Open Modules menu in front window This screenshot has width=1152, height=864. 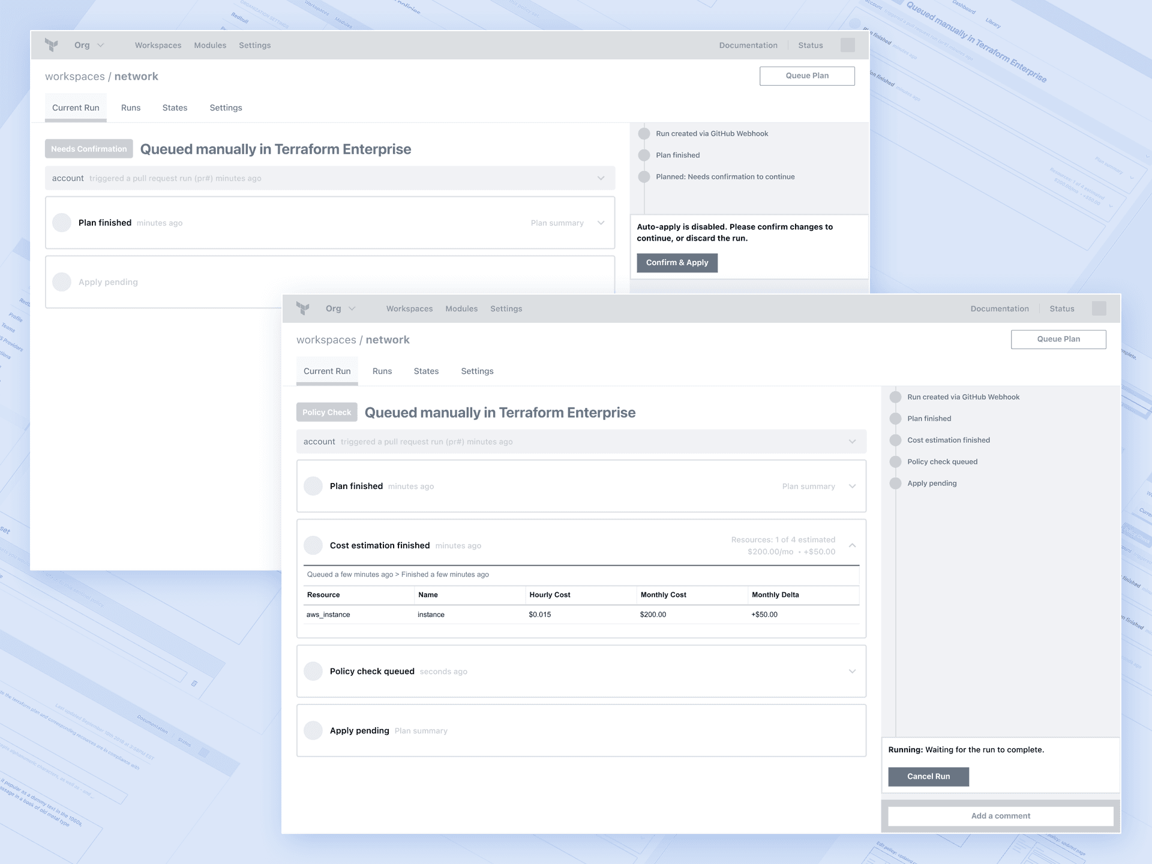pyautogui.click(x=461, y=308)
